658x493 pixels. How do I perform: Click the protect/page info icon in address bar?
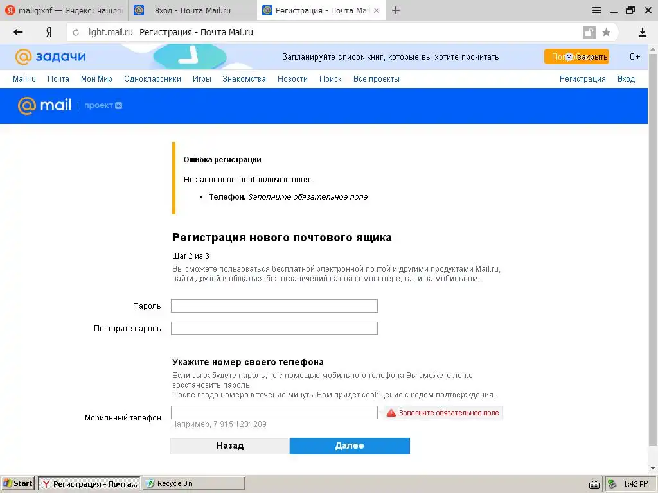click(589, 32)
